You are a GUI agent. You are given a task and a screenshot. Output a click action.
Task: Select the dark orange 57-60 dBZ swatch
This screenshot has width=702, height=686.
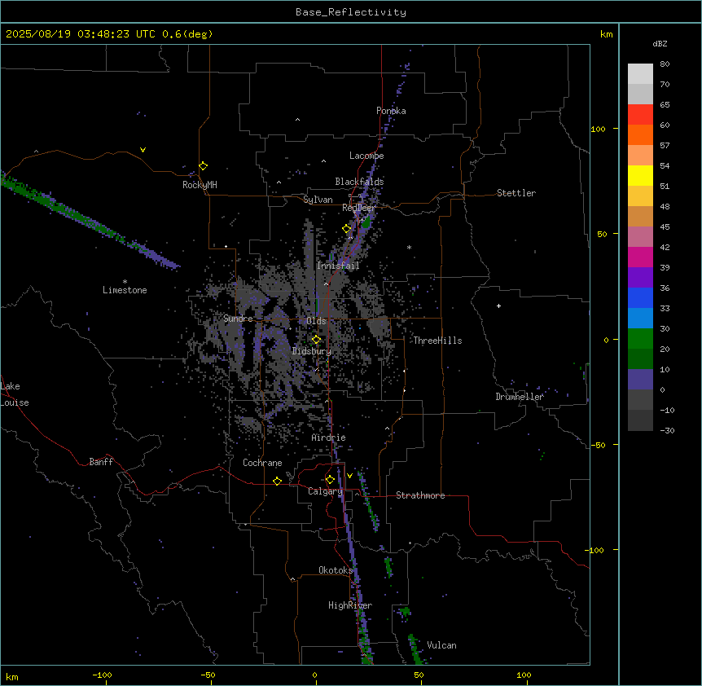640,135
